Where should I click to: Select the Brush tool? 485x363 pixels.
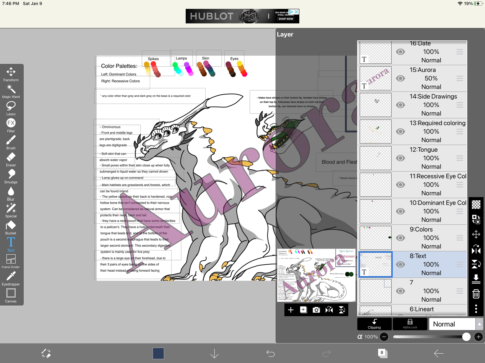(x=11, y=143)
